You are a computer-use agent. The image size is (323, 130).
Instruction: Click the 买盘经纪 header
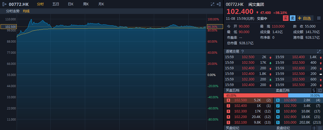233,128
